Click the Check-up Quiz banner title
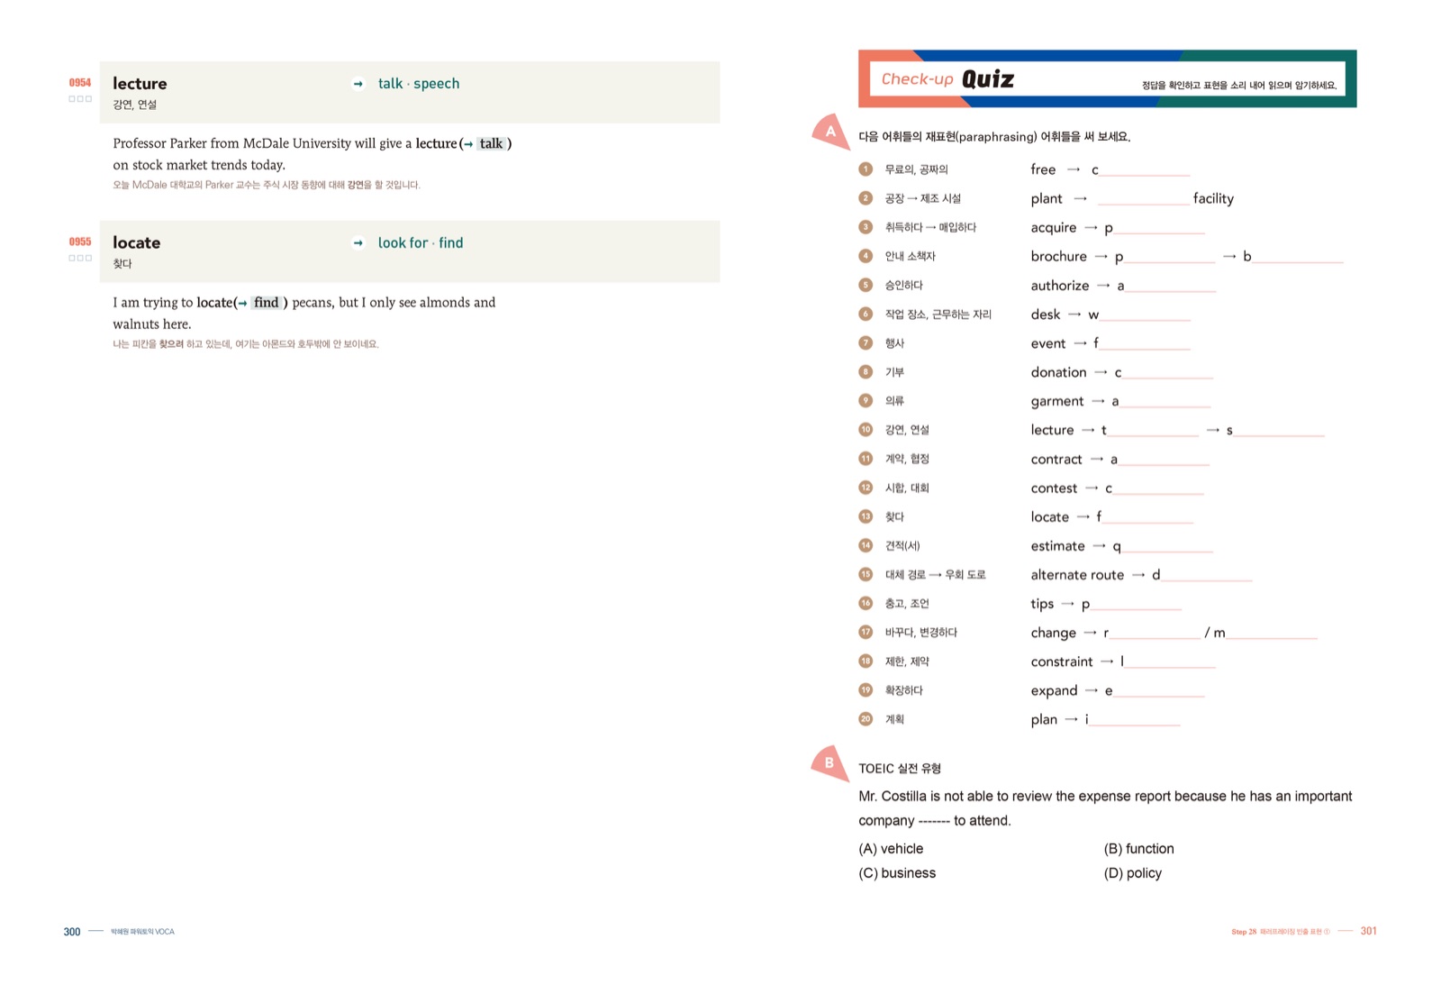Viewport: 1441px width, 985px height. click(x=947, y=79)
